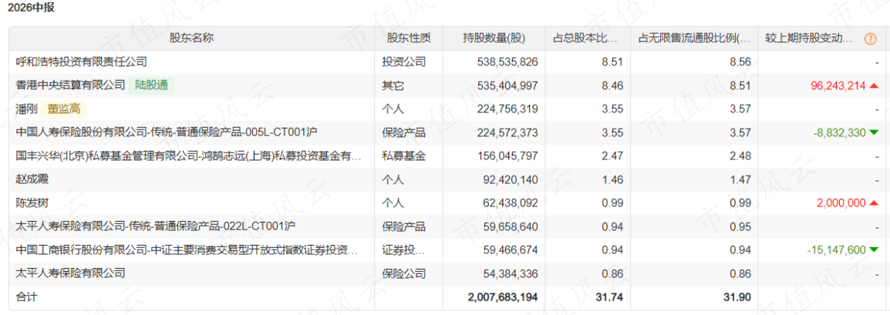The image size is (890, 315).
Task: Click 投资公司 nature cell
Action: [x=403, y=62]
